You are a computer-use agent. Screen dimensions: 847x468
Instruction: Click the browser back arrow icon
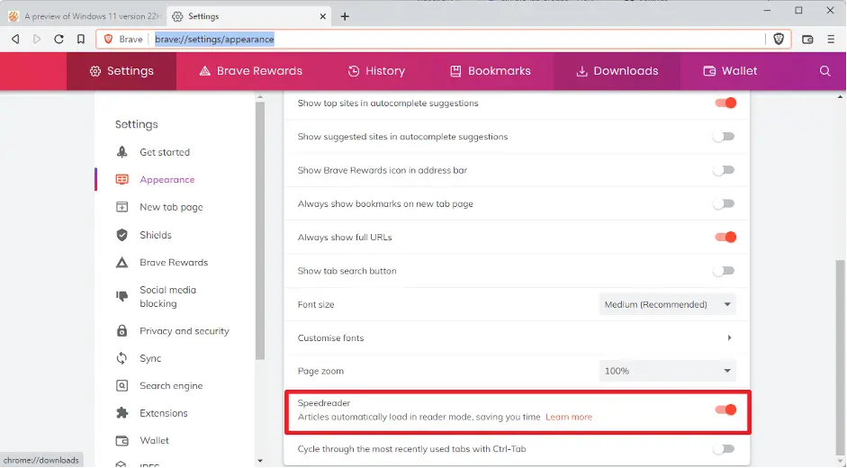click(15, 39)
